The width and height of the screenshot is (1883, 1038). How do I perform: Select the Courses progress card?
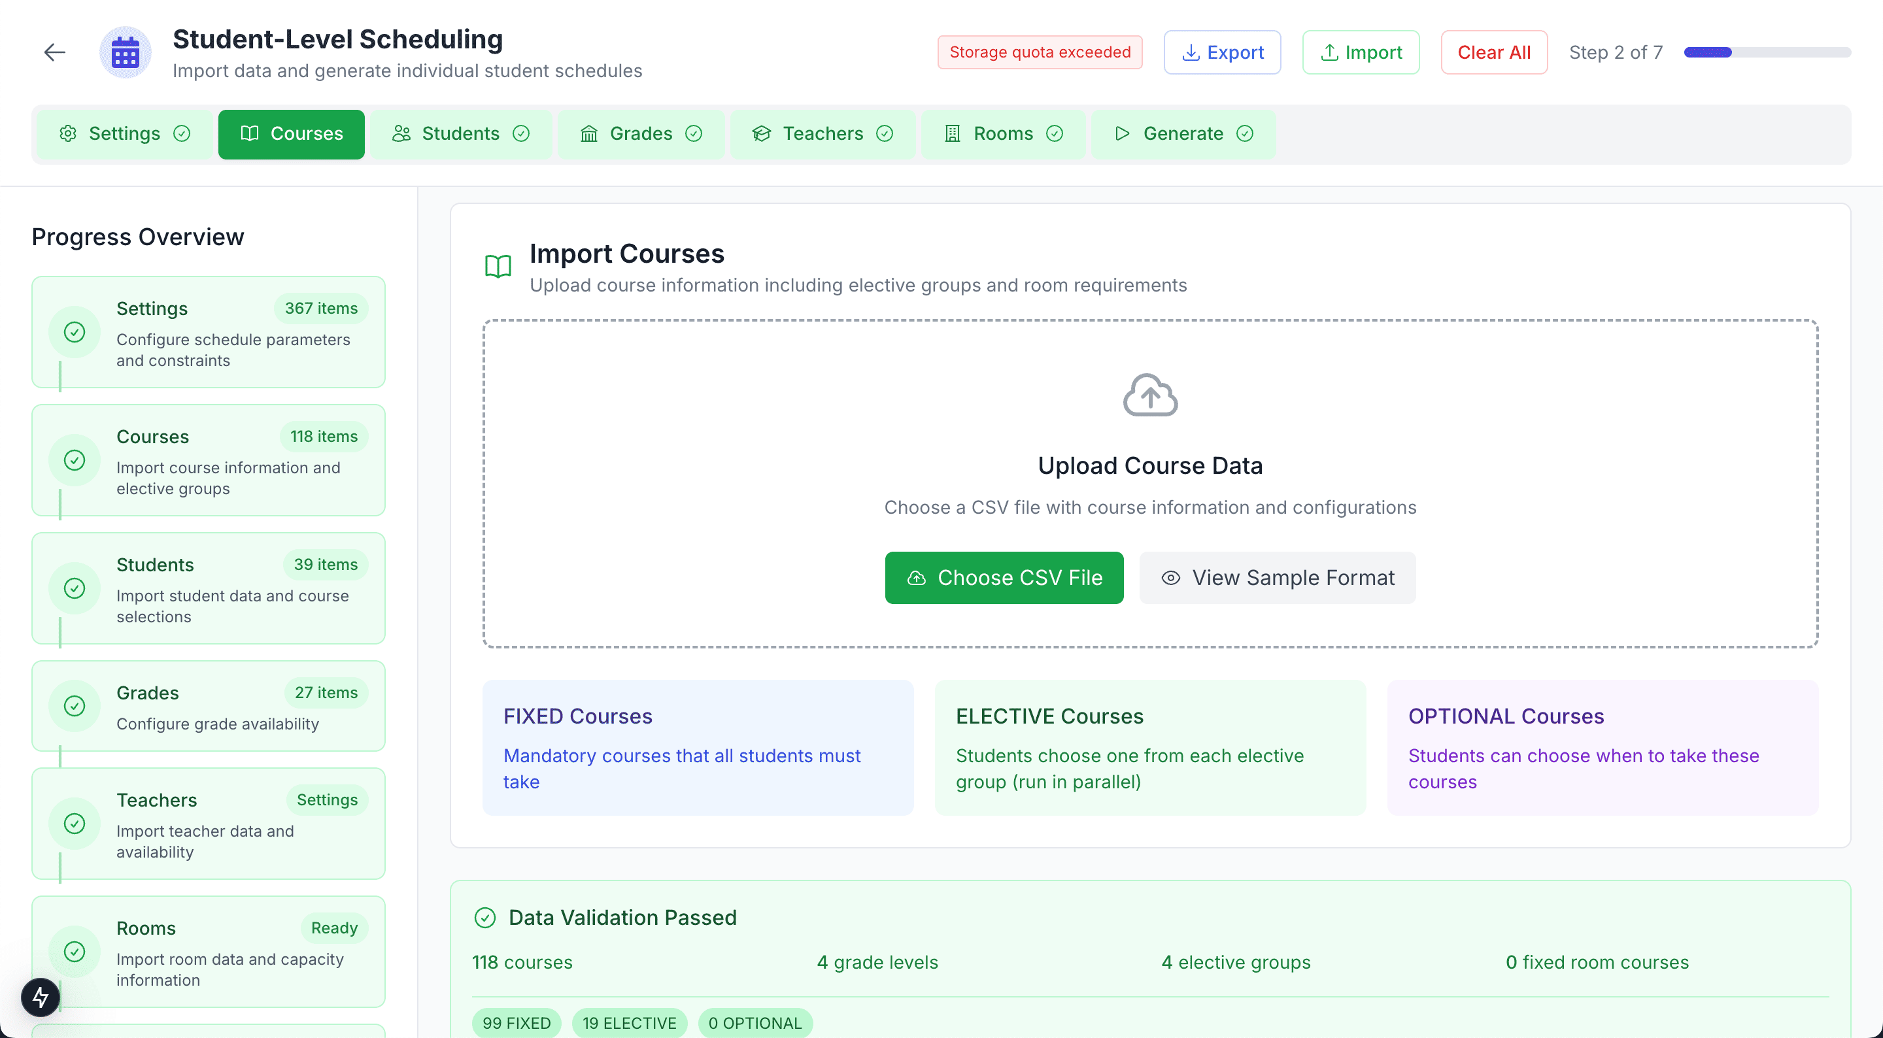pyautogui.click(x=209, y=461)
